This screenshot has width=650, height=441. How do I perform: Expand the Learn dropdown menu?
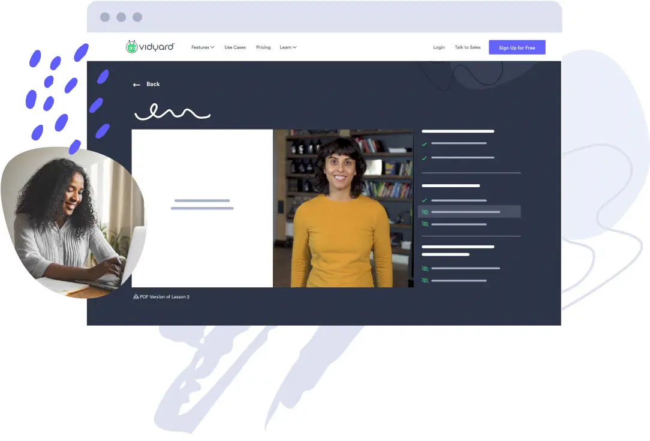point(288,47)
